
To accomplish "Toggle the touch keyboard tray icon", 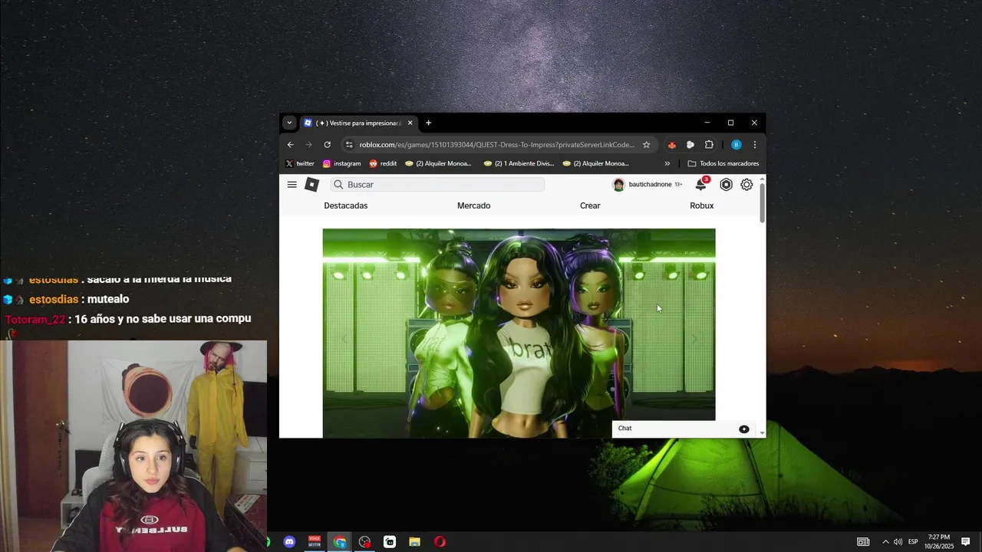I will pyautogui.click(x=863, y=542).
